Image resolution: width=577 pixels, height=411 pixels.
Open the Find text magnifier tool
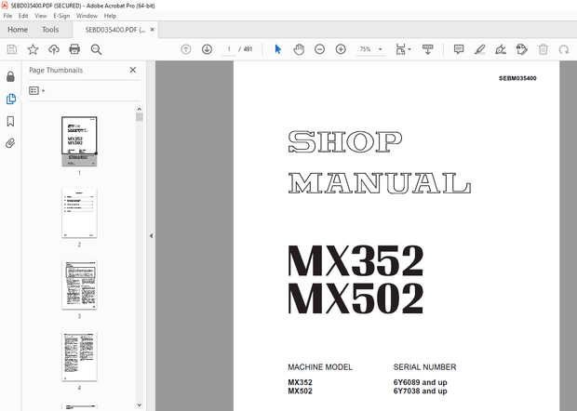96,49
